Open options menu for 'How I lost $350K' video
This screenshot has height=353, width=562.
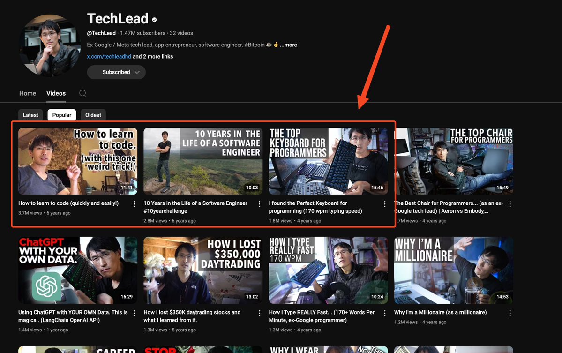pyautogui.click(x=260, y=313)
